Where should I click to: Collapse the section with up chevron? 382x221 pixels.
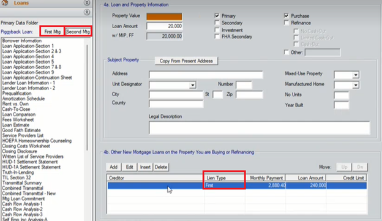87,12
